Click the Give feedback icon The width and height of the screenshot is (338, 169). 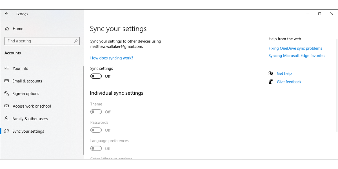271,81
